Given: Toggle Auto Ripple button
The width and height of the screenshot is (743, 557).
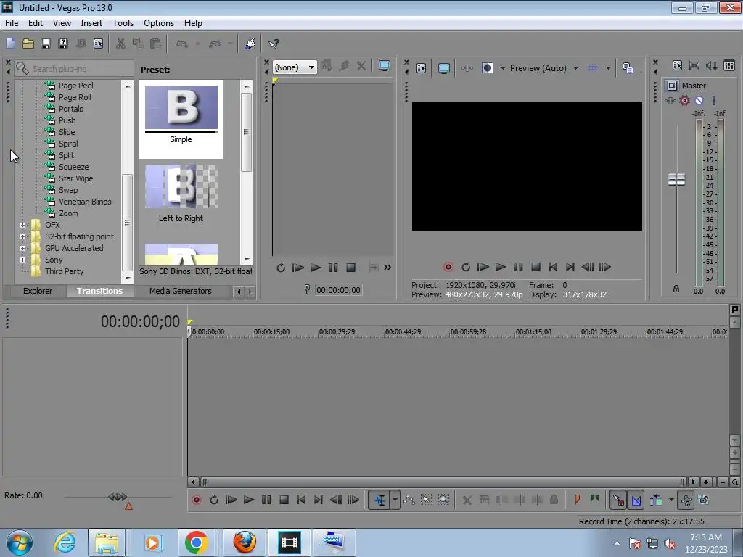Looking at the screenshot, I should tap(656, 500).
